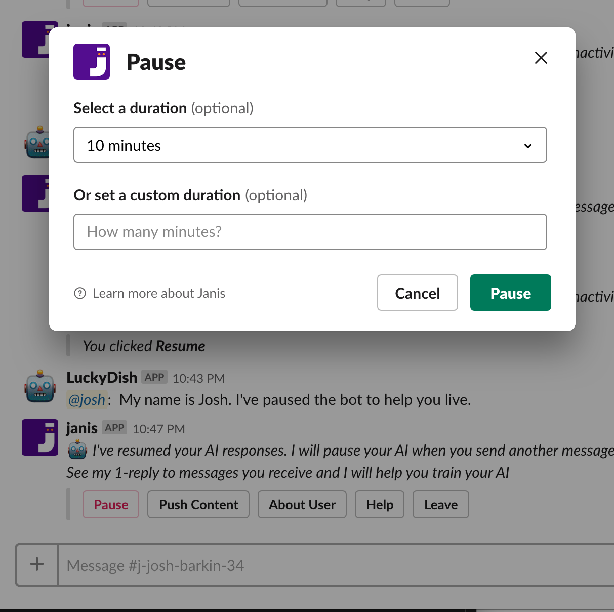614x612 pixels.
Task: Cancel the Pause dialog
Action: coord(418,293)
